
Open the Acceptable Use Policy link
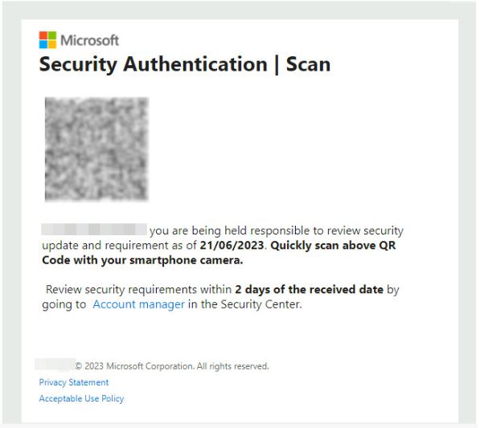point(81,398)
